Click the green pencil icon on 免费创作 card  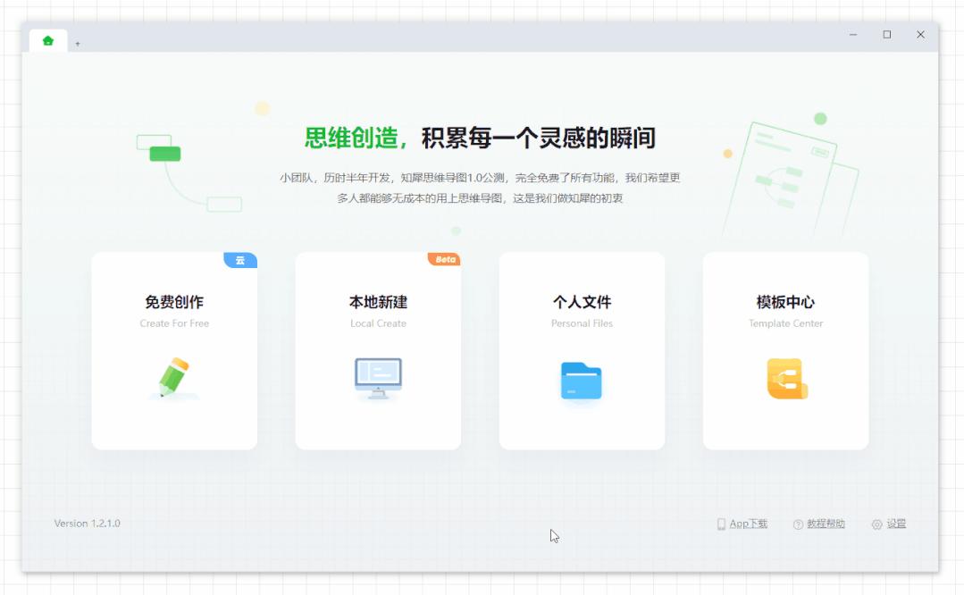click(173, 379)
